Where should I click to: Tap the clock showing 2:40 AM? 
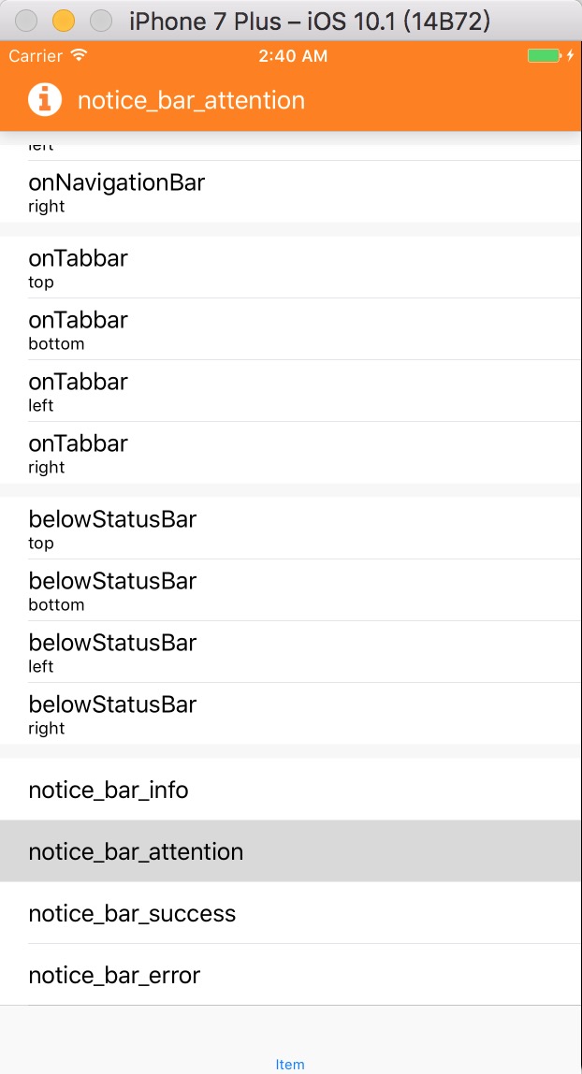tap(291, 55)
